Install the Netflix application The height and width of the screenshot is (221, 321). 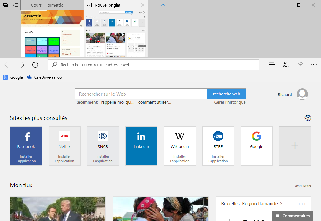tap(64, 159)
